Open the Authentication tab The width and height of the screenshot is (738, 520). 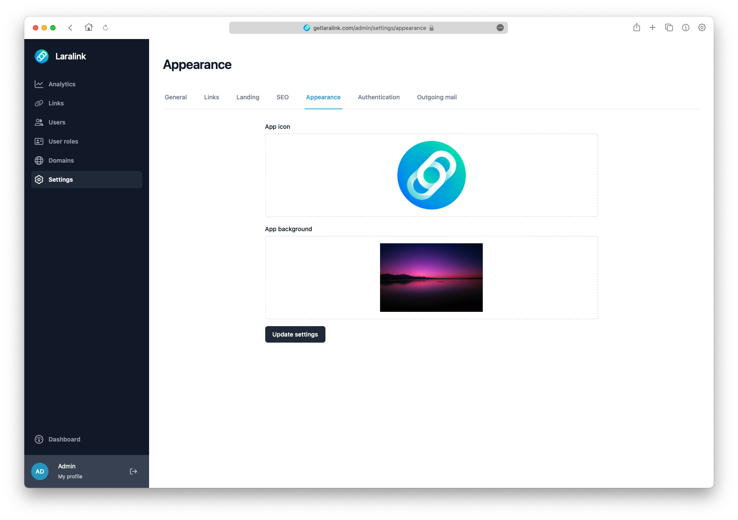pyautogui.click(x=379, y=97)
